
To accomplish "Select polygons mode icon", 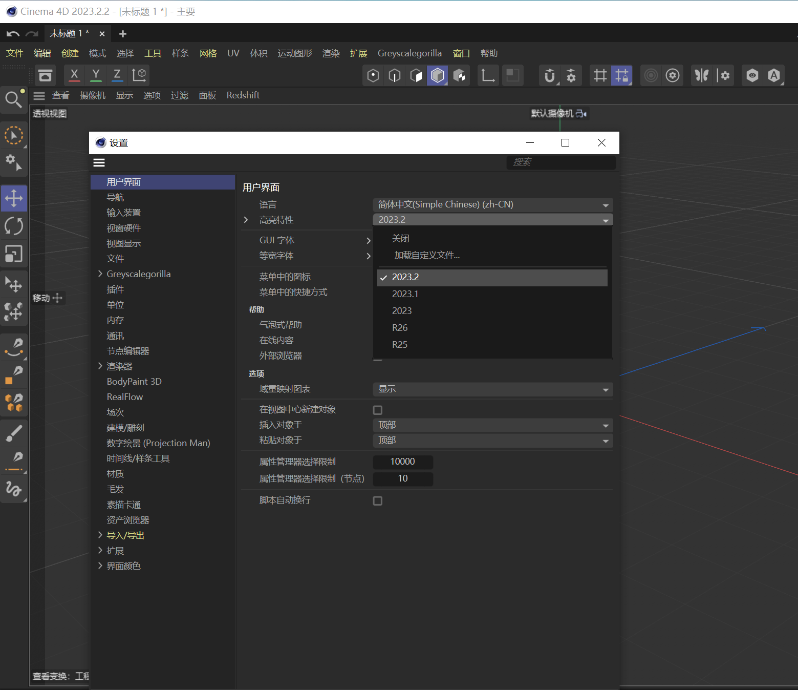I will 416,76.
